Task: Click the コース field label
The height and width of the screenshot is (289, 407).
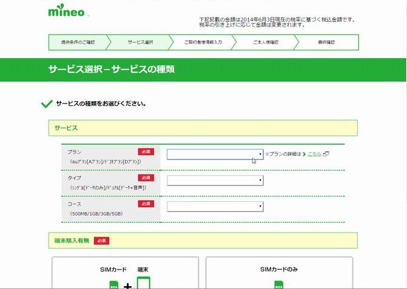Action: 74,204
